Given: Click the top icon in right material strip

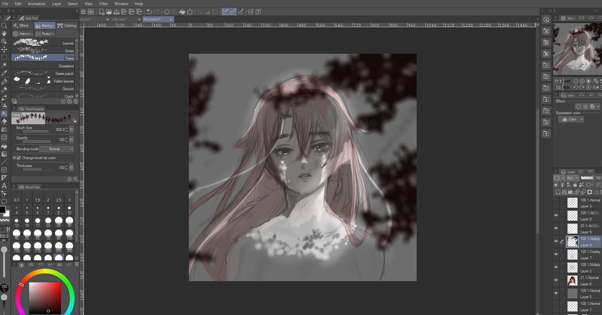Looking at the screenshot, I should 546,19.
